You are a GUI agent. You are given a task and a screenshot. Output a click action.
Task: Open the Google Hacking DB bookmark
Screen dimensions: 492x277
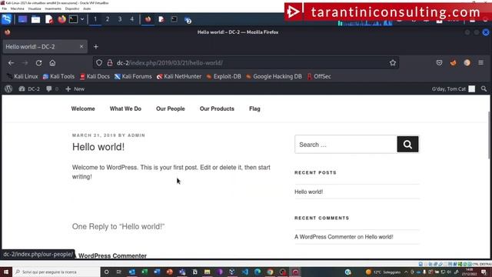[x=274, y=76]
